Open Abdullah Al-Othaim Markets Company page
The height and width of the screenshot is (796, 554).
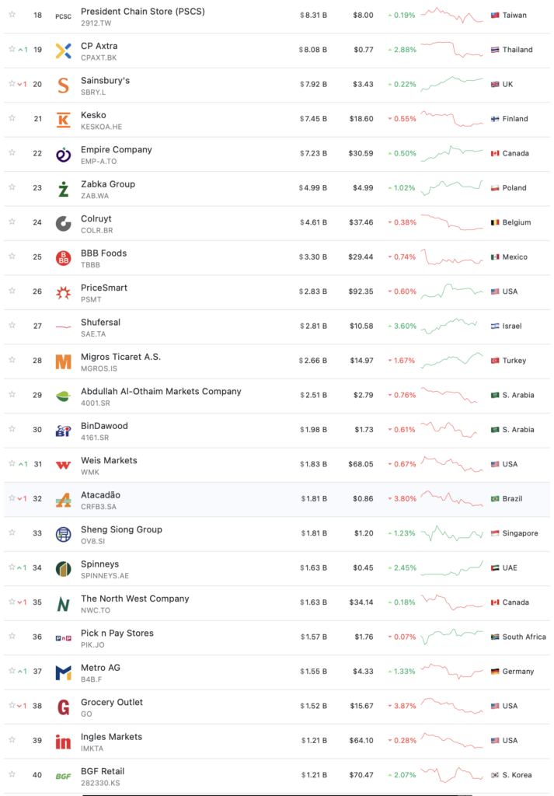[x=161, y=391]
